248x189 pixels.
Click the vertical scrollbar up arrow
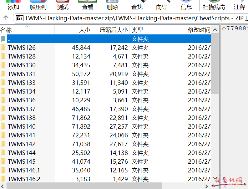point(215,30)
